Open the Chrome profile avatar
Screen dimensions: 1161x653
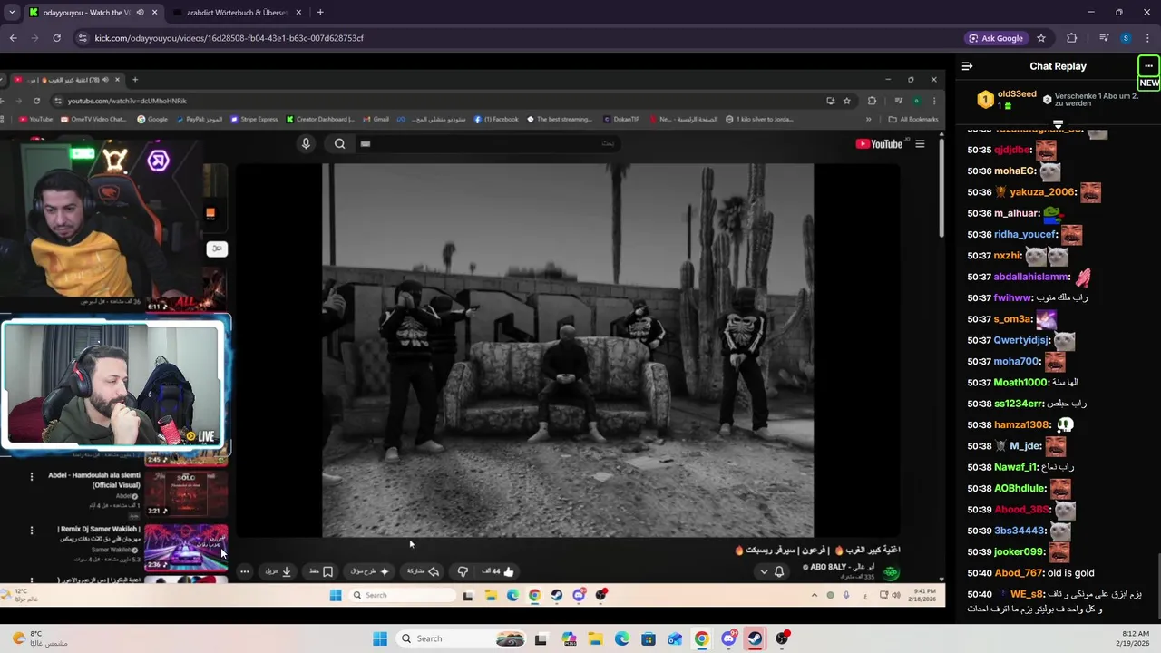(1126, 38)
